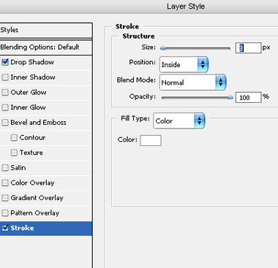Open the Drop Shadow settings row
Screen dimensions: 278x268
46,62
